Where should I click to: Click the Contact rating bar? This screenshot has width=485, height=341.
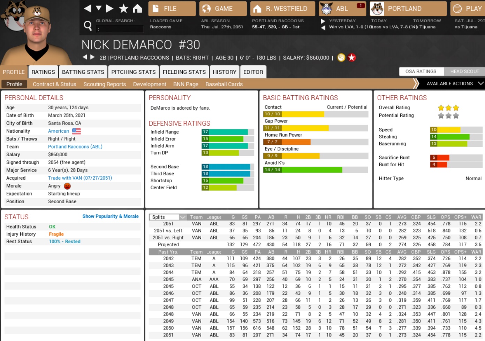click(x=315, y=114)
